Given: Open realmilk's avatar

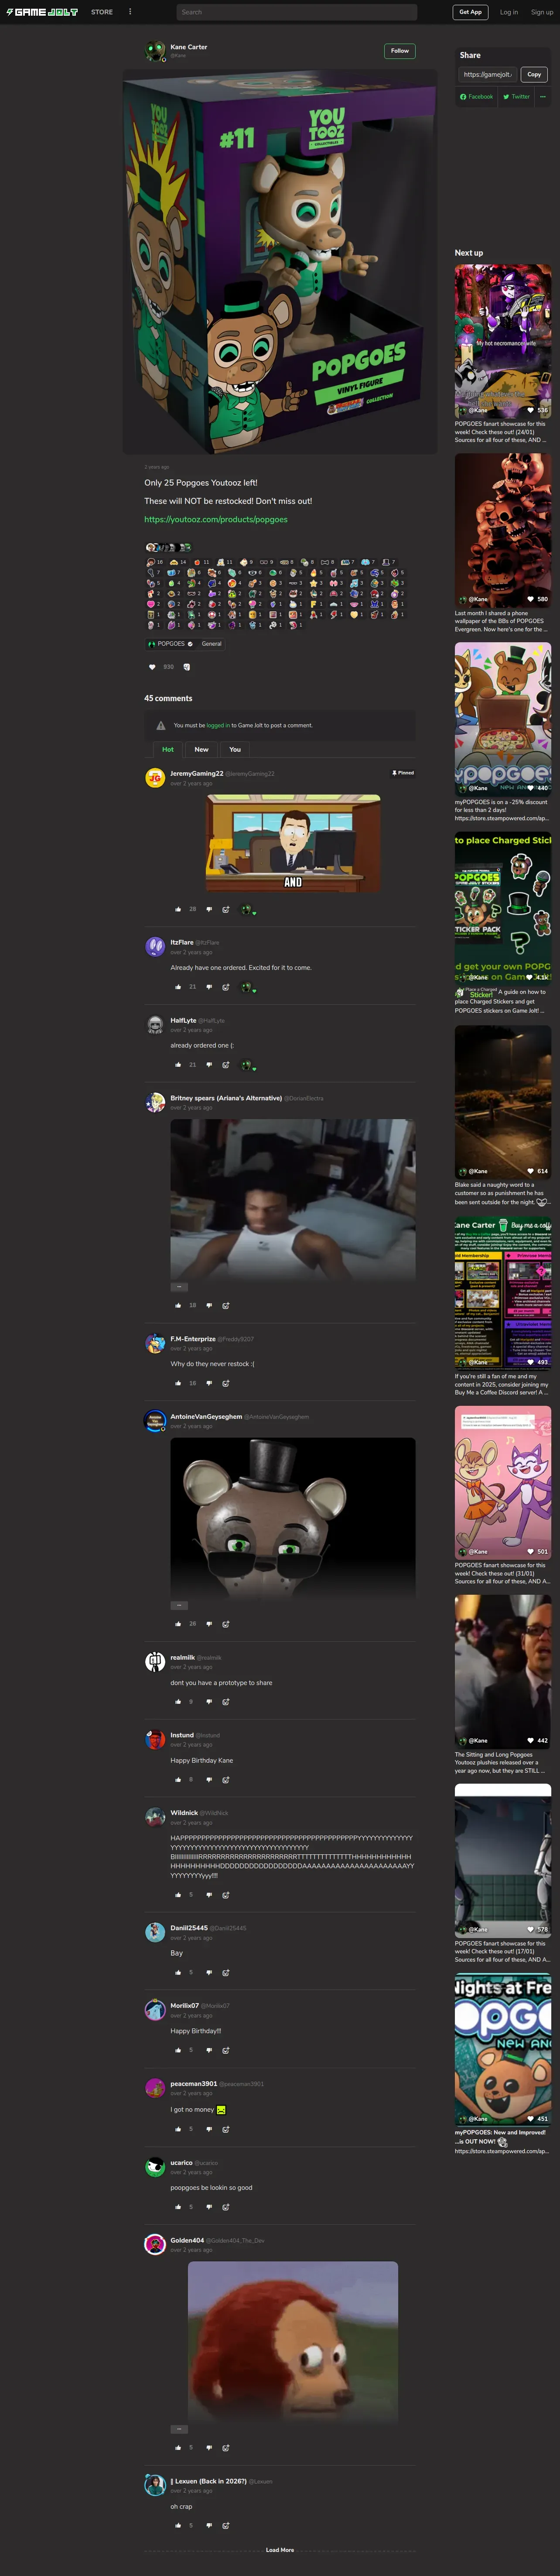Looking at the screenshot, I should point(155,1661).
